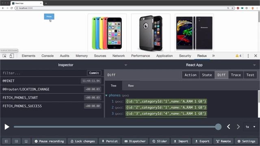
Task: Switch to the Elements tab
Action: (28, 56)
